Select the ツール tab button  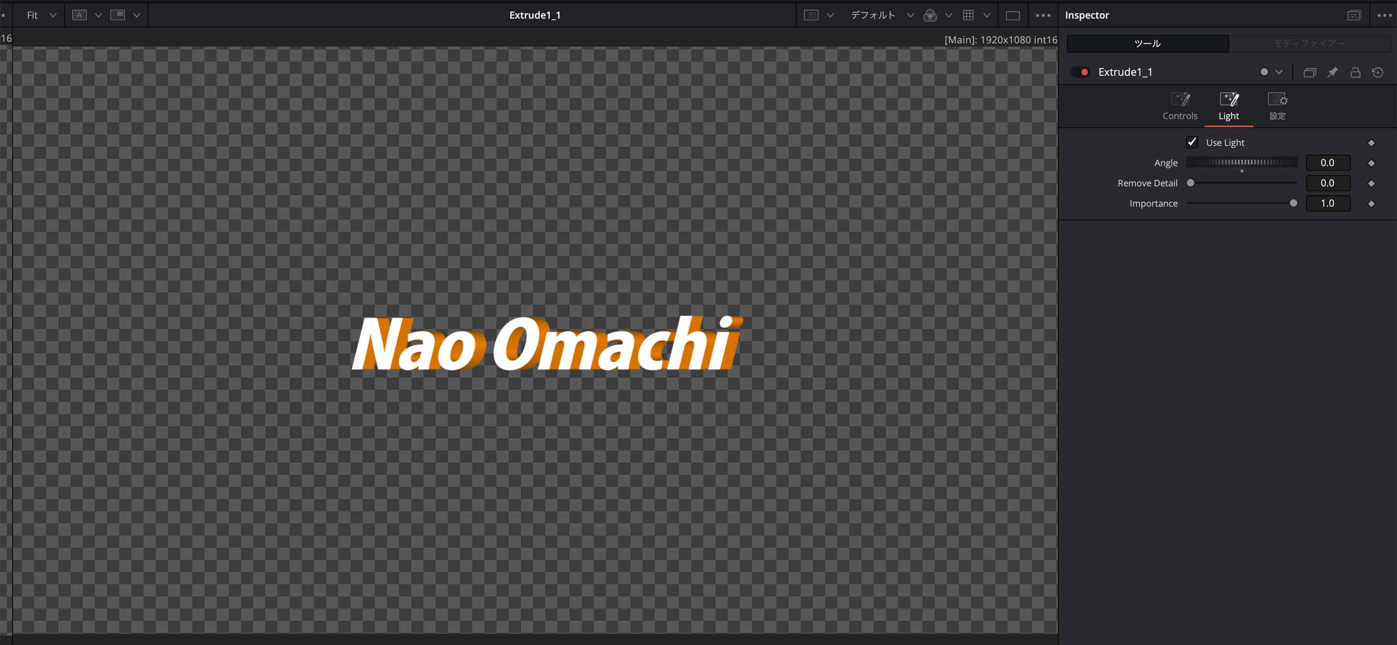1147,44
